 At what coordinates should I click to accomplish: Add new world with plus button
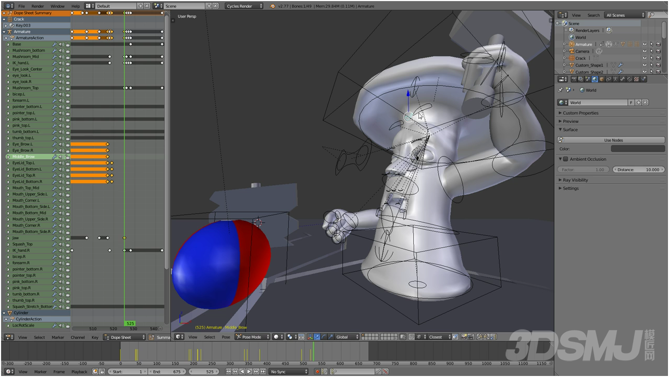[639, 103]
